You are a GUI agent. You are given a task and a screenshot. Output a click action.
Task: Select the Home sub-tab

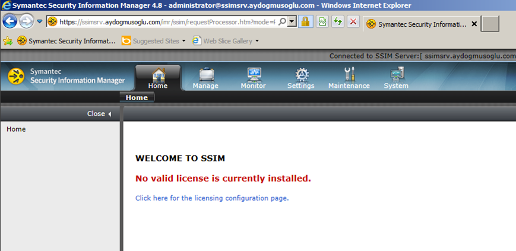[137, 97]
